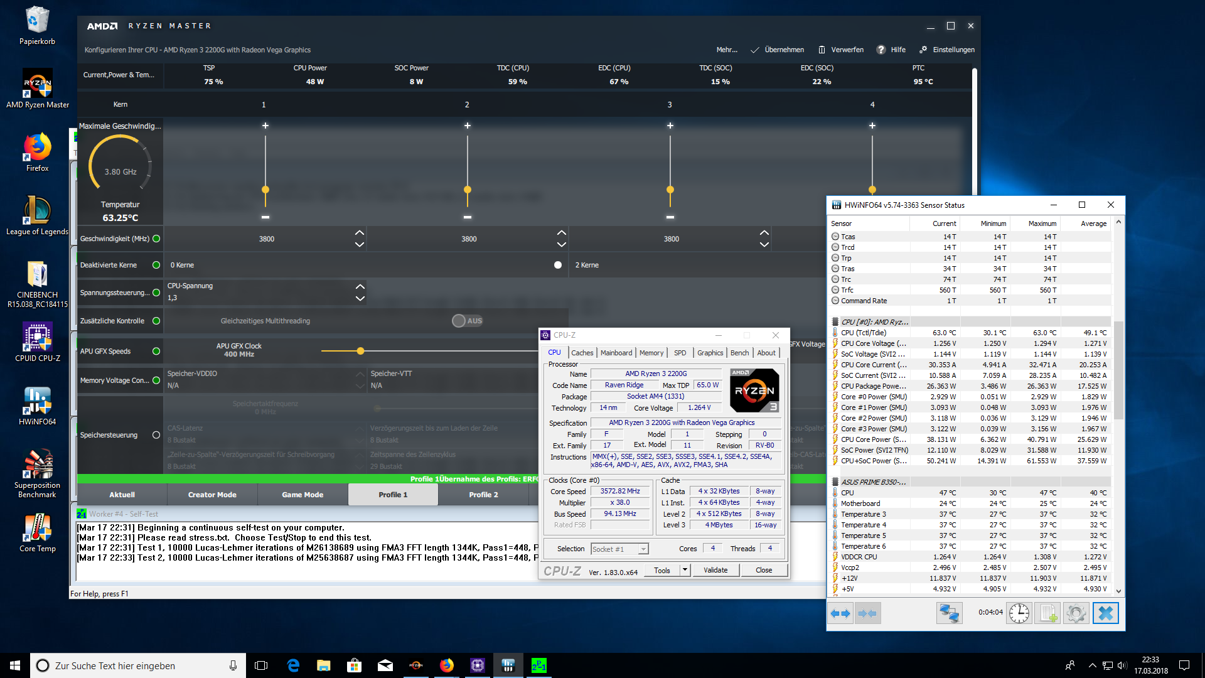Open HWiNFO sensor settings gear icon
This screenshot has width=1205, height=678.
point(1076,613)
